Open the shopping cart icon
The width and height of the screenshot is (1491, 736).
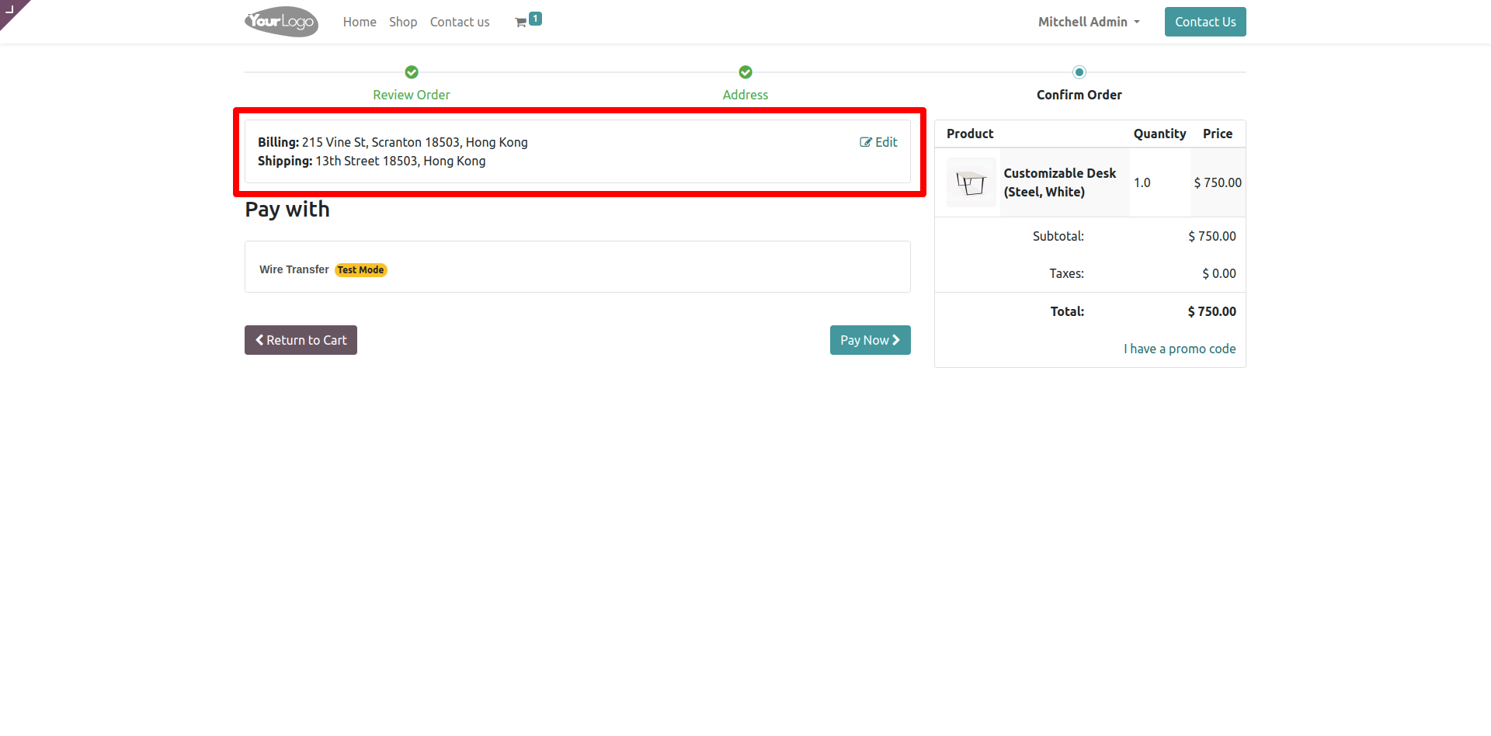520,23
